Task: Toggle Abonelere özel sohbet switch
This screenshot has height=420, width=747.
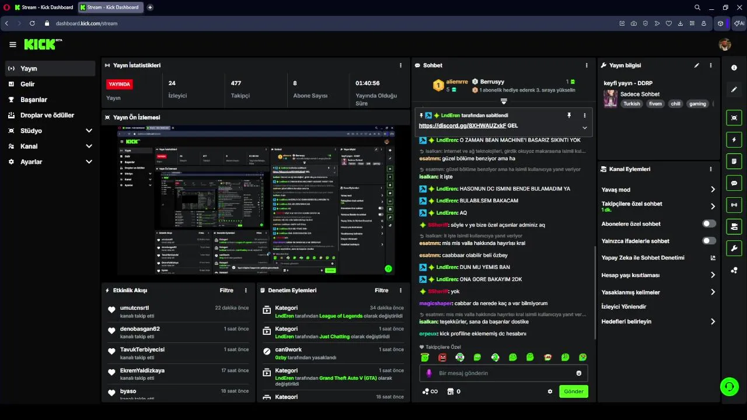Action: (709, 224)
